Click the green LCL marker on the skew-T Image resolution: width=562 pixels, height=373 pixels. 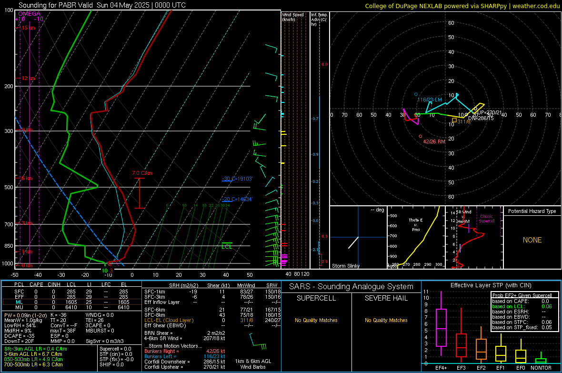[227, 246]
